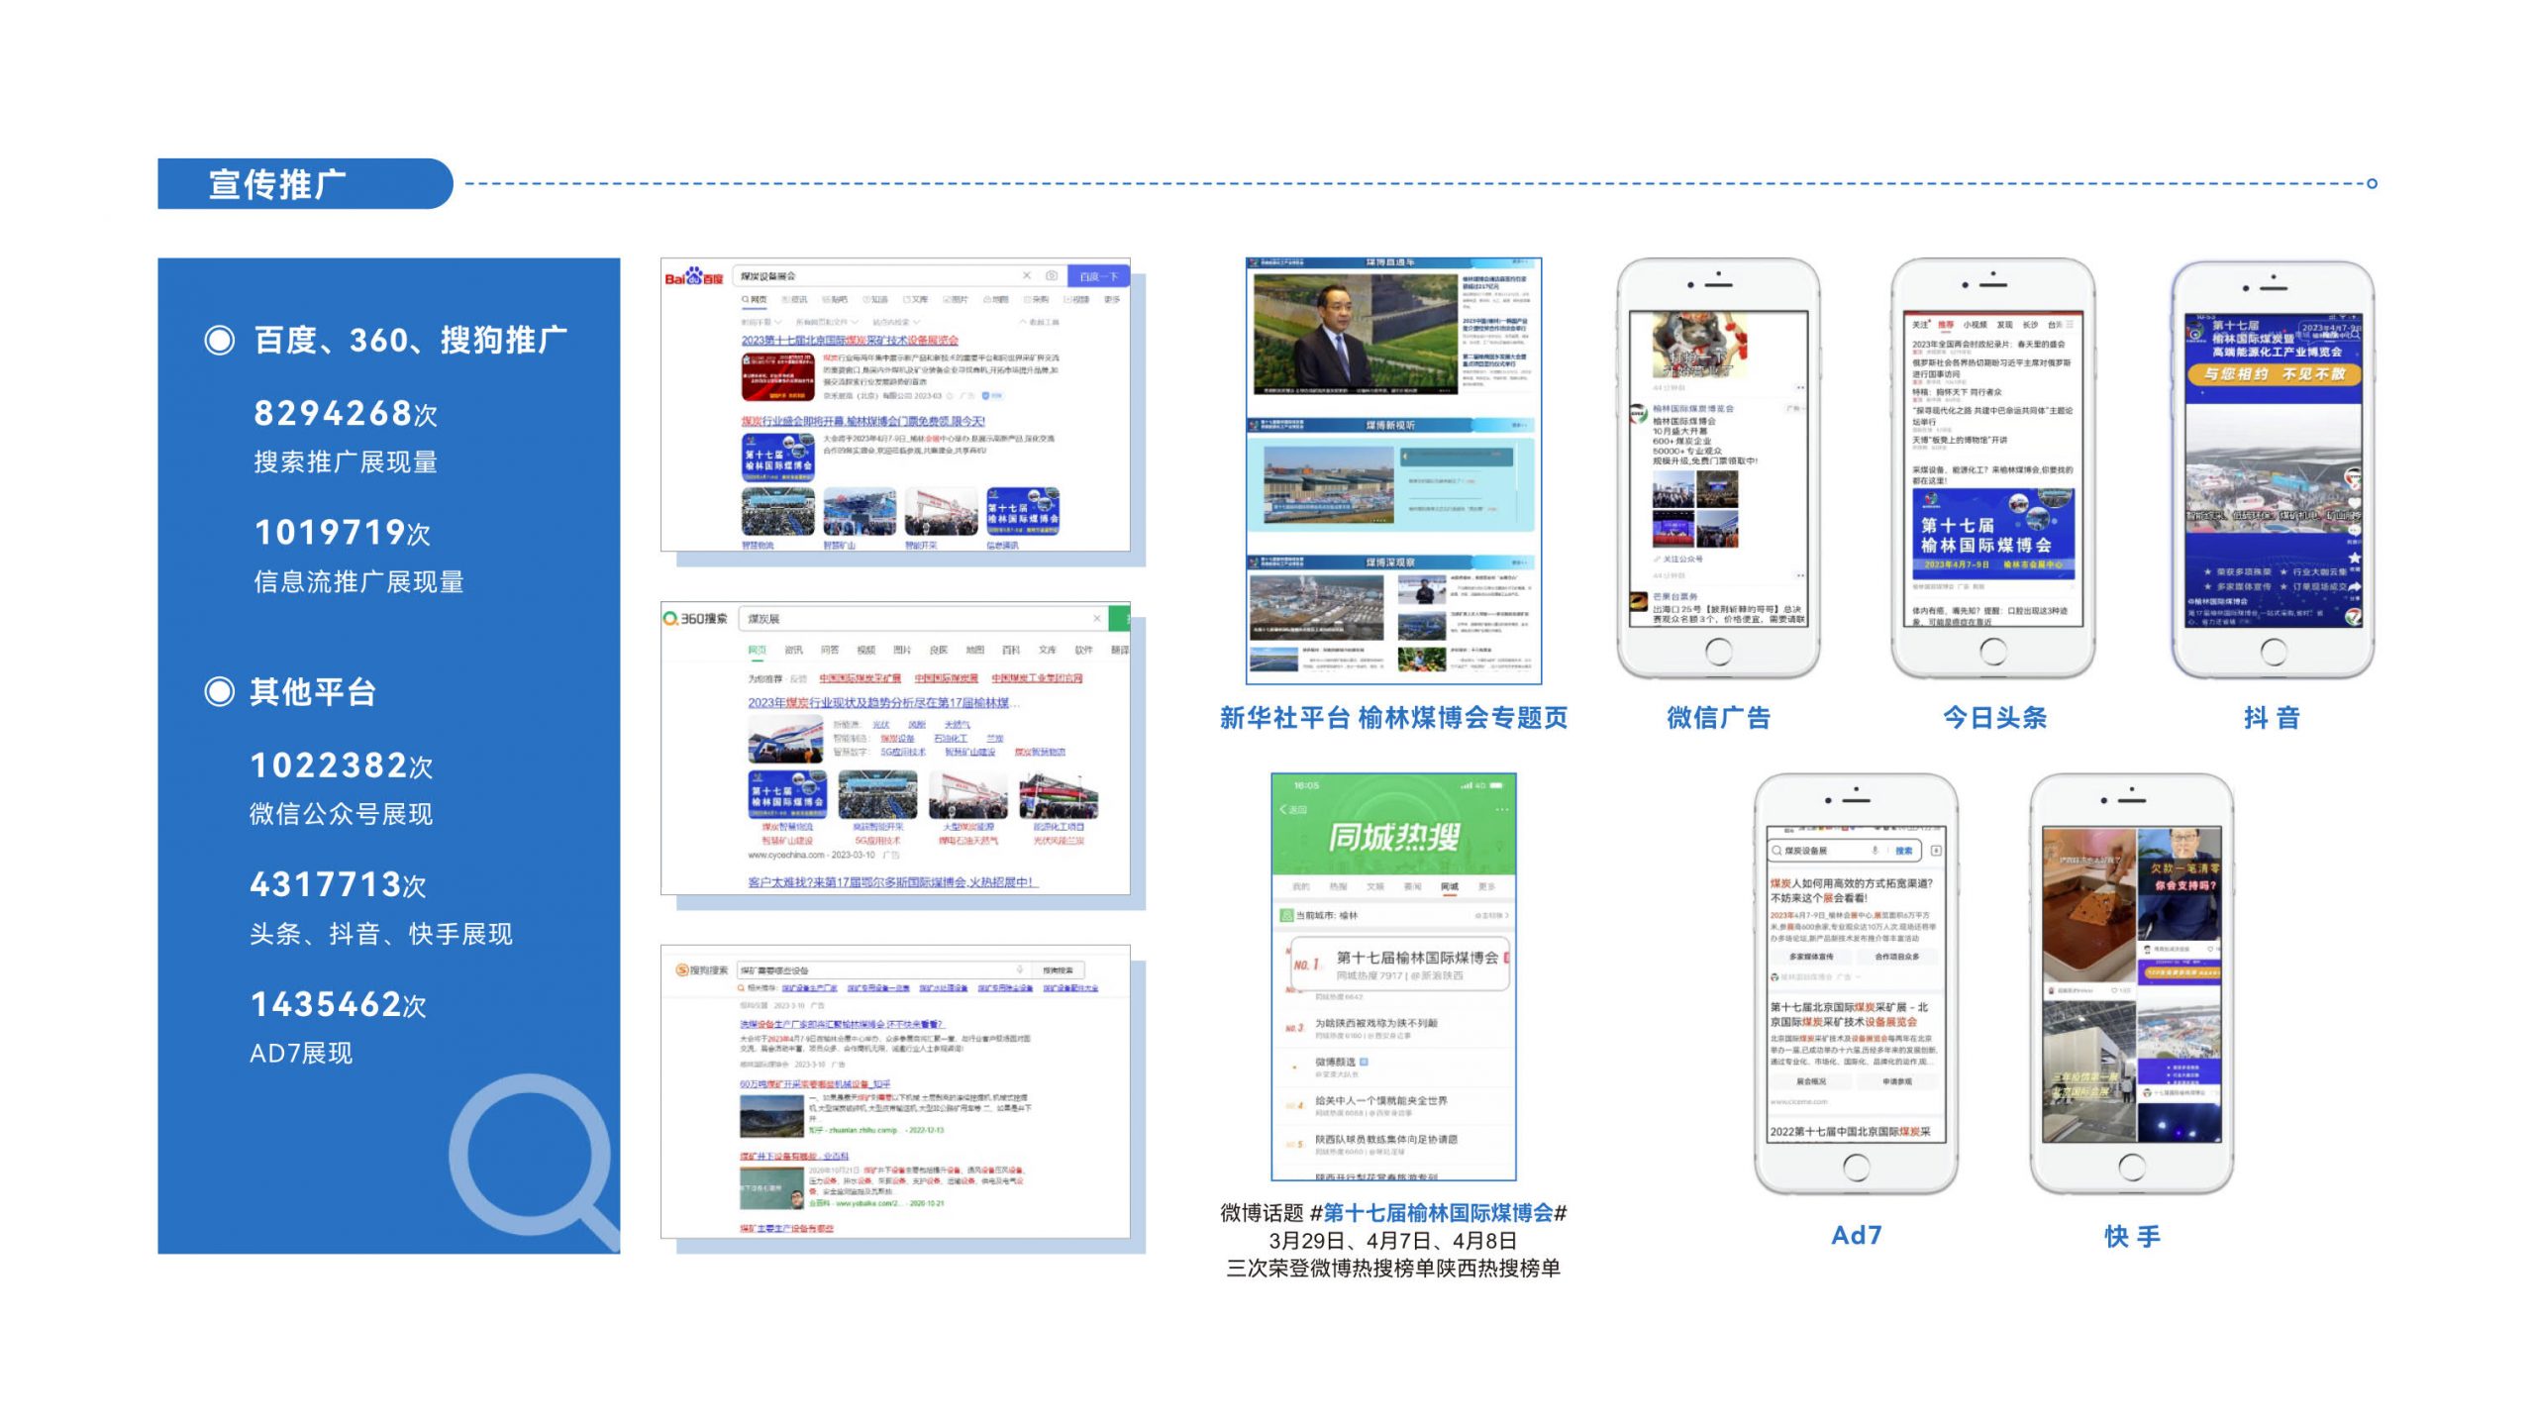
Task: Open the 2023第十七届北京国际煤炭采矿技术设备展览会 result link
Action: pos(850,341)
